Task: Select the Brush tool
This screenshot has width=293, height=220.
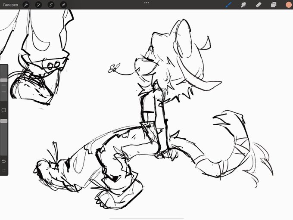Action: point(228,5)
